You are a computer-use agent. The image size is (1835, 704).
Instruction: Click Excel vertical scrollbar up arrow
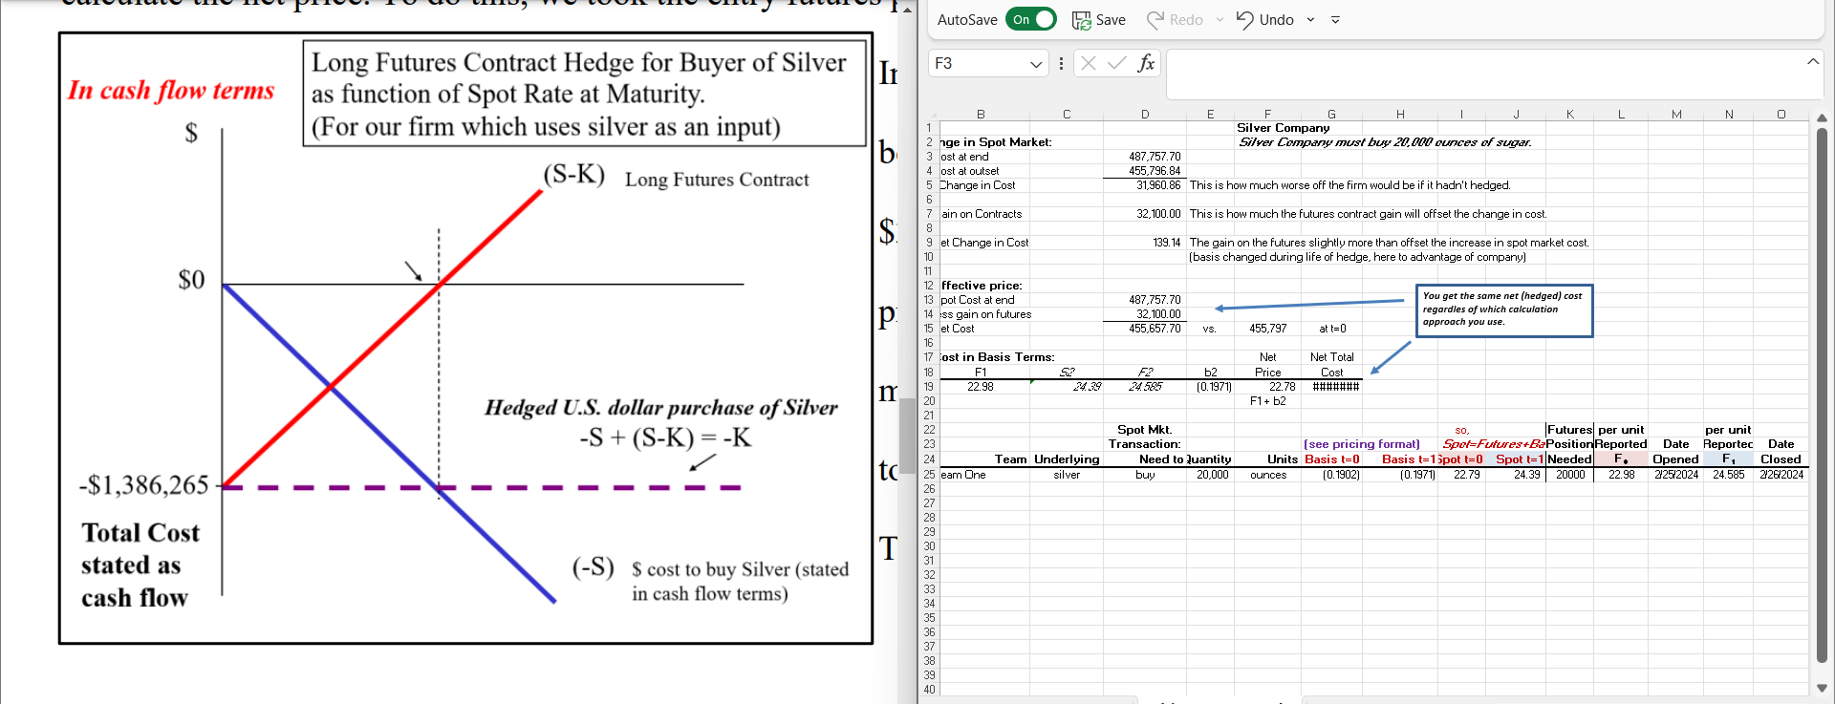[x=1822, y=117]
